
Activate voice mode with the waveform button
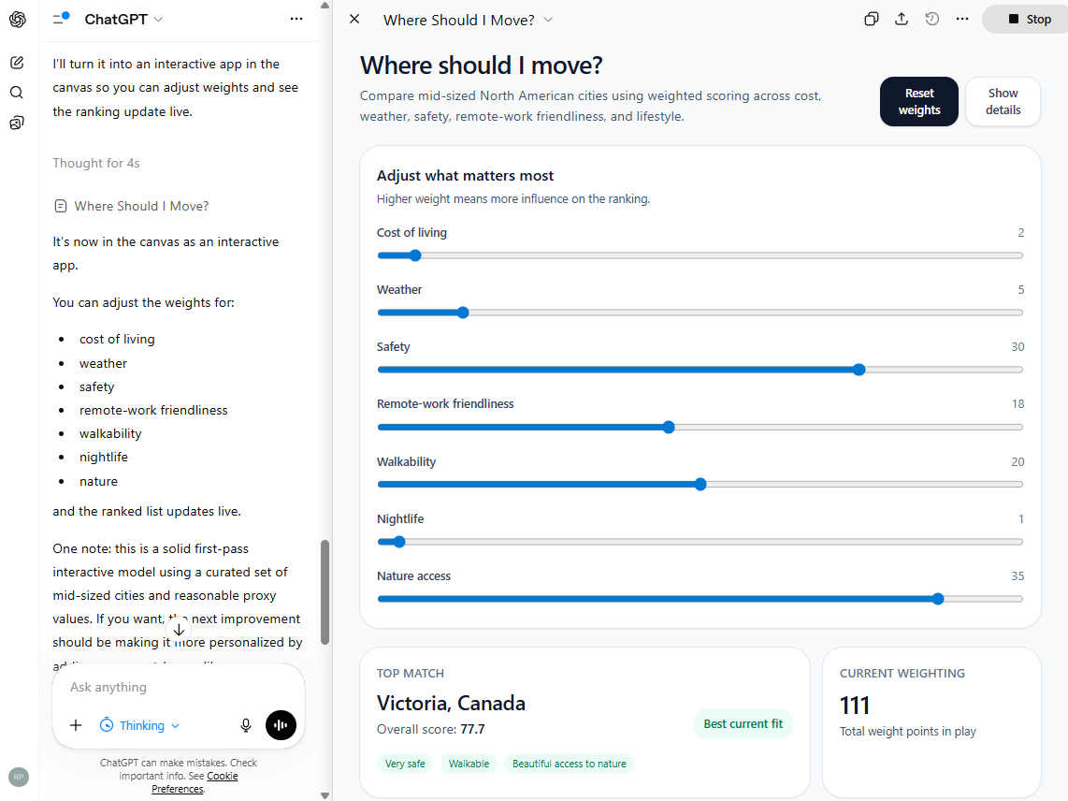point(281,725)
